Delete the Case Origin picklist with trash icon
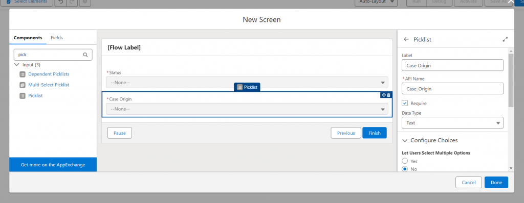 [389, 95]
